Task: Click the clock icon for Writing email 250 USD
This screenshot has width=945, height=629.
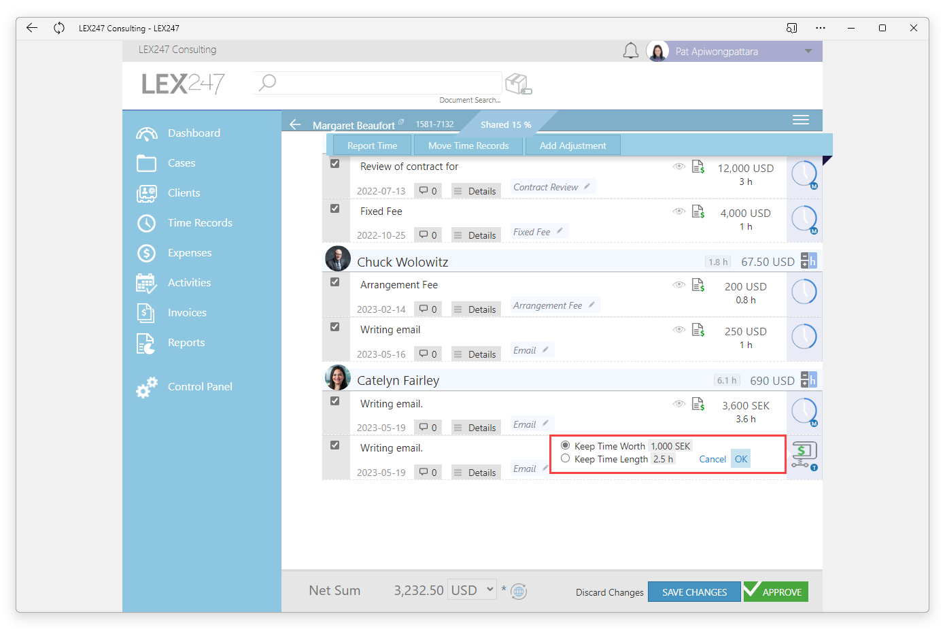Action: 804,337
